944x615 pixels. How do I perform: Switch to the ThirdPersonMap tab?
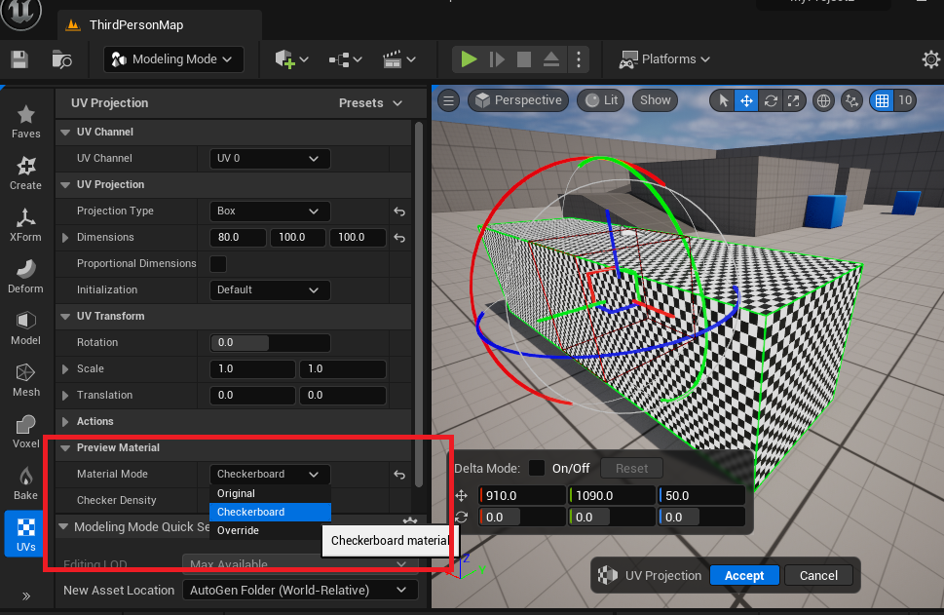(160, 25)
